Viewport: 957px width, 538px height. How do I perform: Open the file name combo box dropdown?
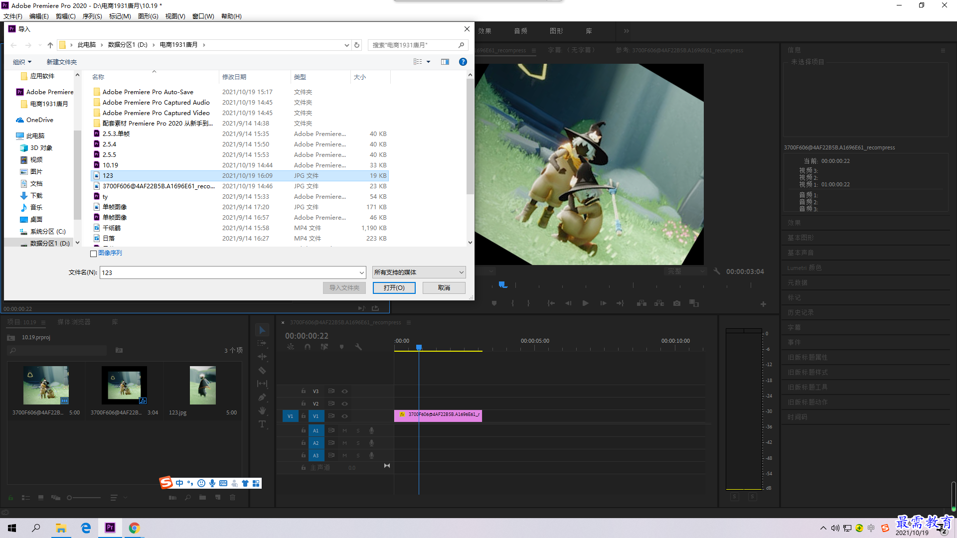[x=362, y=272]
